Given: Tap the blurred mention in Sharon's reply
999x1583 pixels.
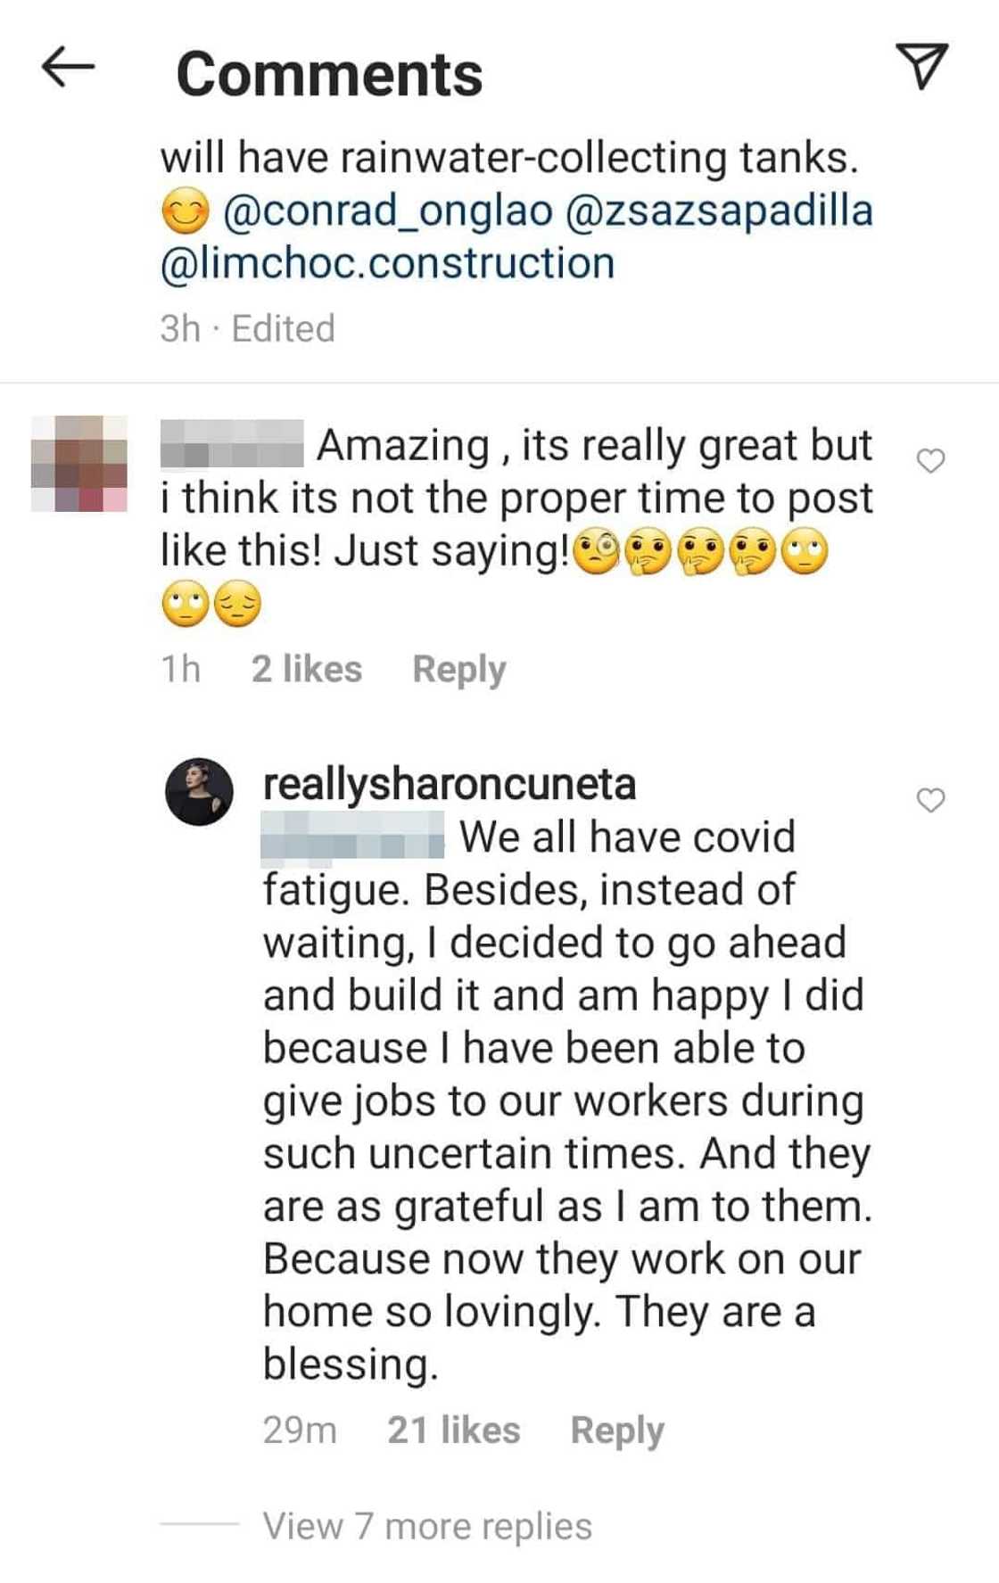Looking at the screenshot, I should coord(351,838).
